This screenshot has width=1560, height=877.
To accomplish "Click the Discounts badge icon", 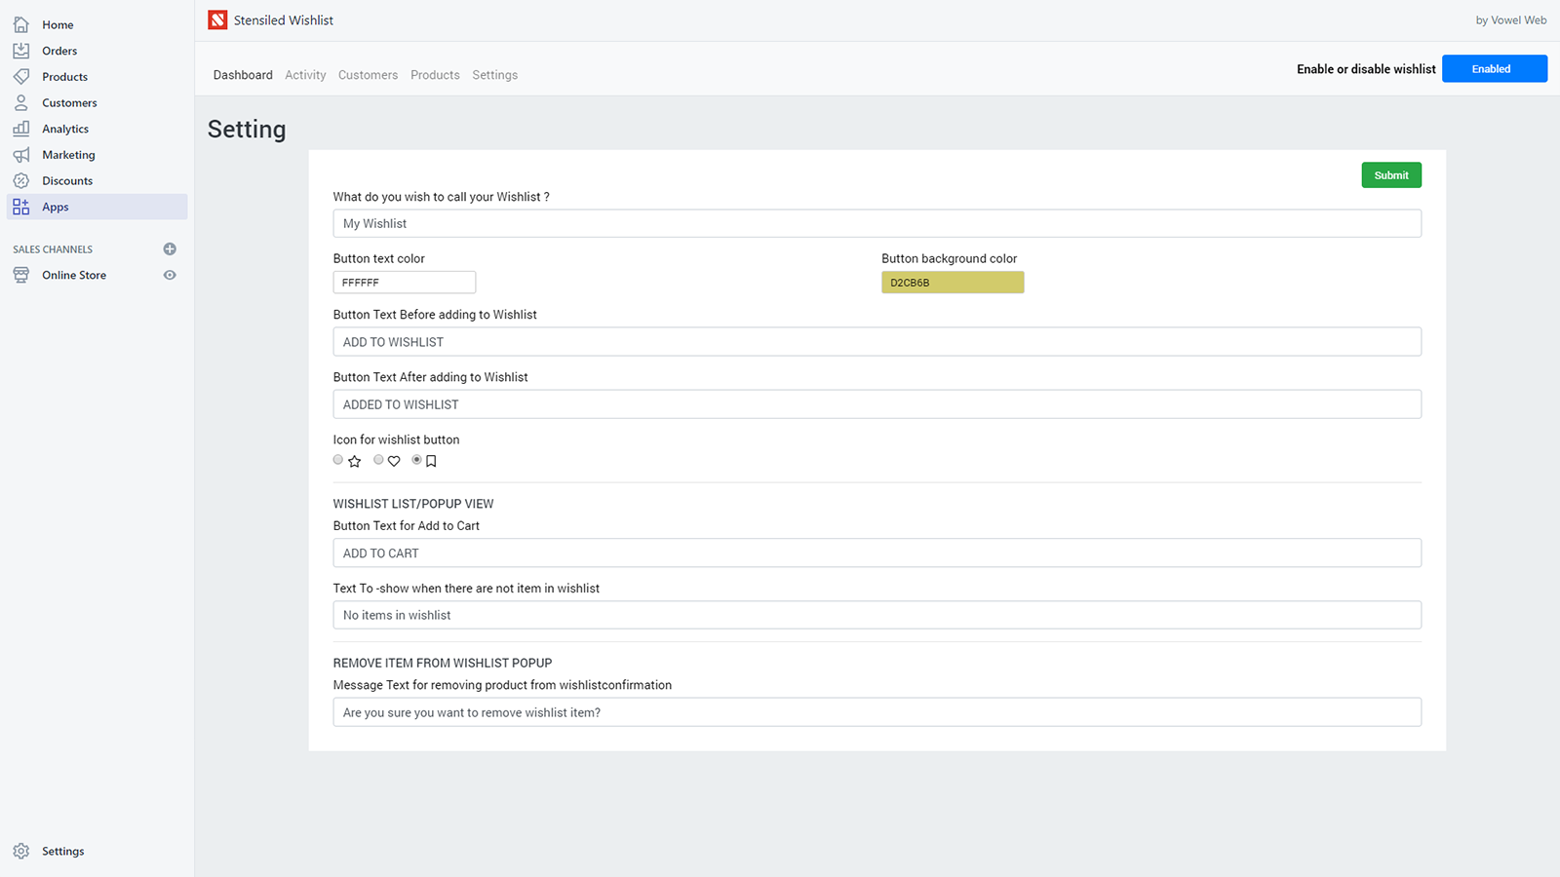I will pyautogui.click(x=20, y=180).
